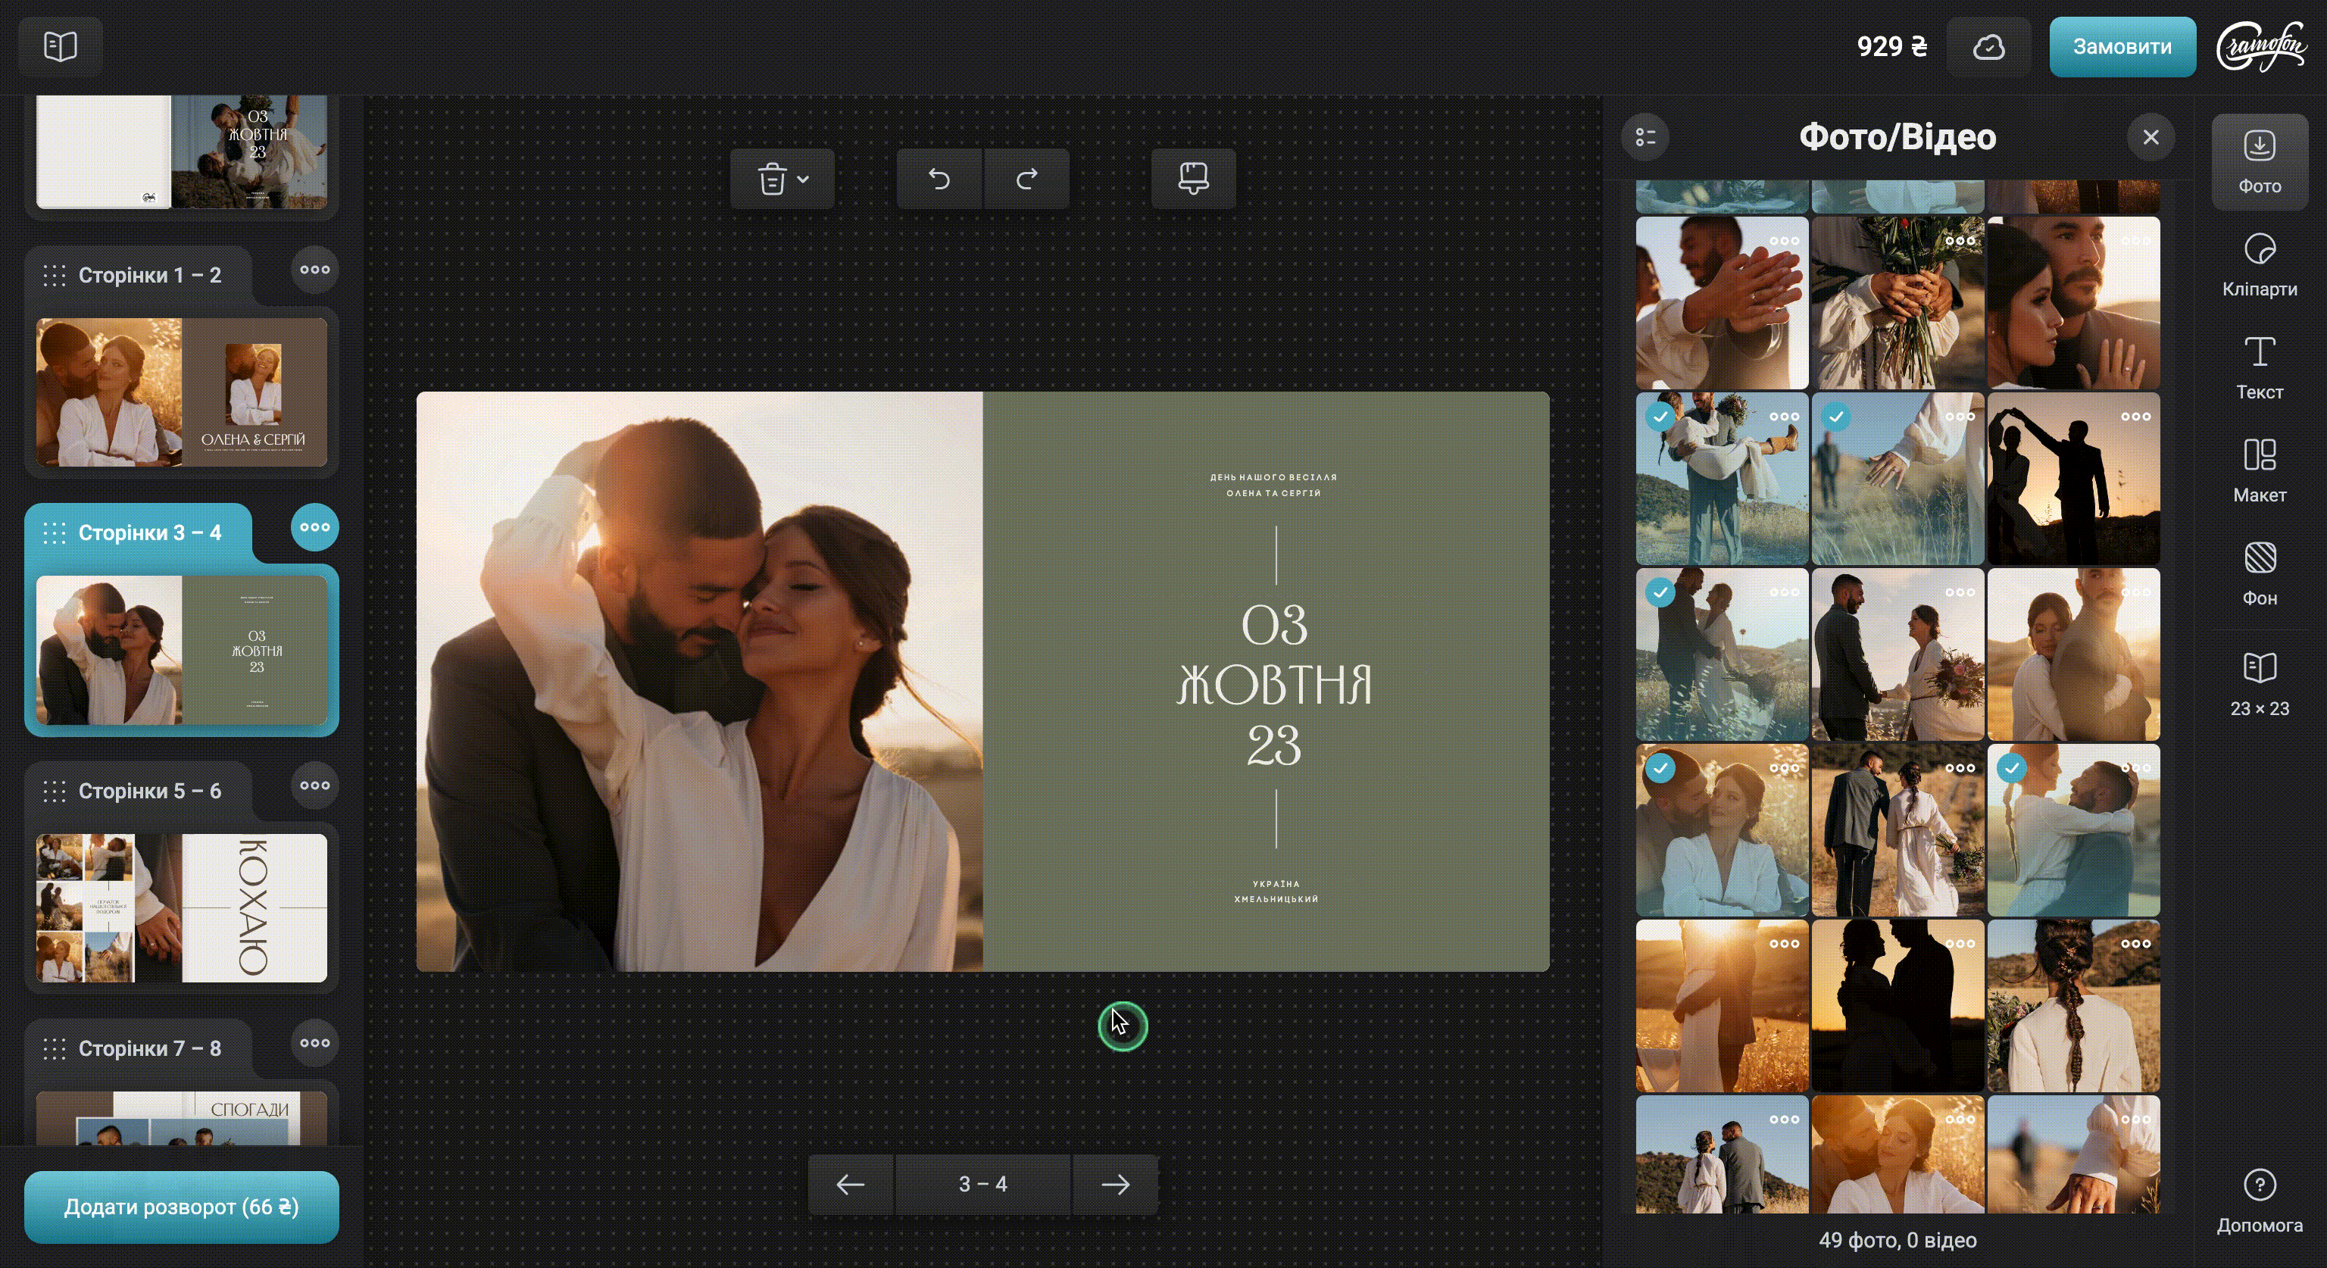Open options menu for Сторінки 5 – 6

point(314,785)
